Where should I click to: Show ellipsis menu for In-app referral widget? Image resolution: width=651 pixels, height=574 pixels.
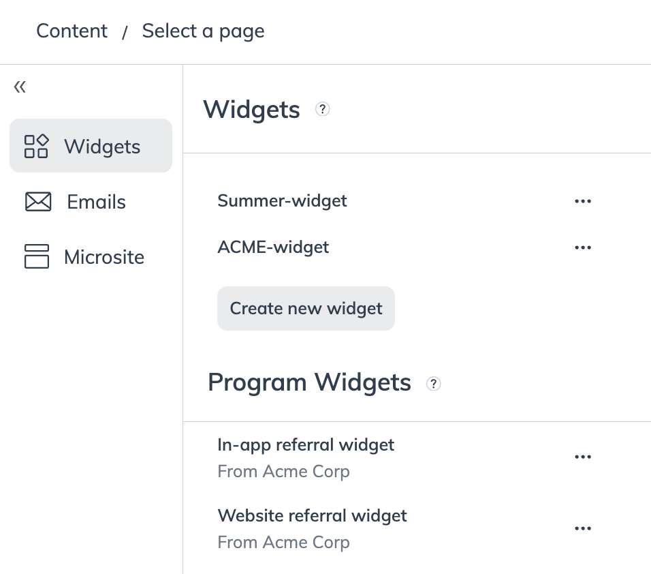pos(583,457)
